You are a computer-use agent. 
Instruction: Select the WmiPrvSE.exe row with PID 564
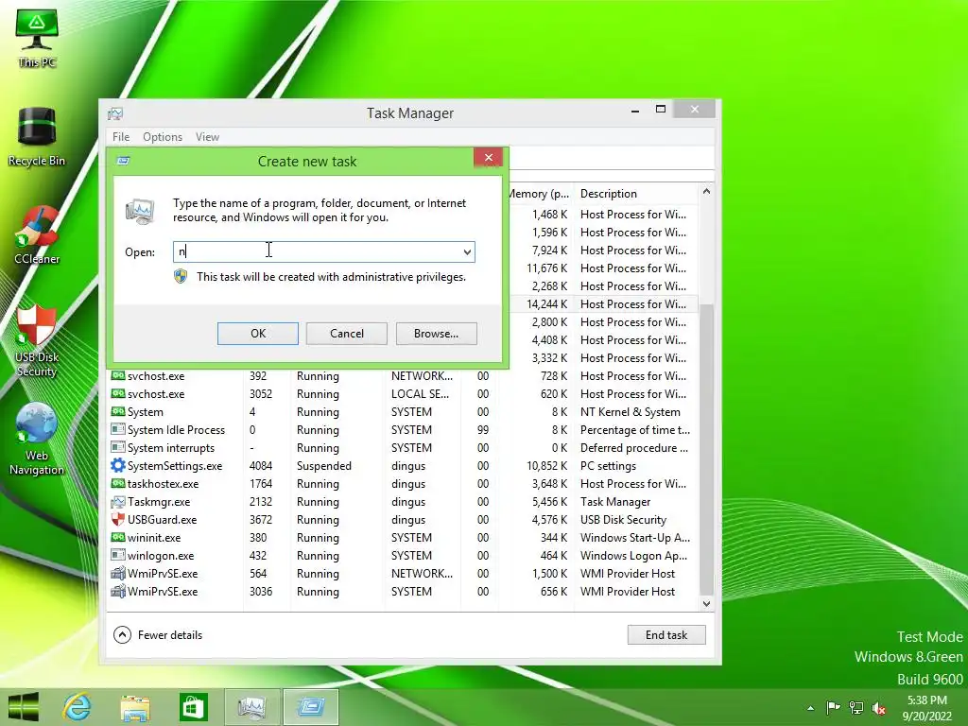(x=405, y=574)
